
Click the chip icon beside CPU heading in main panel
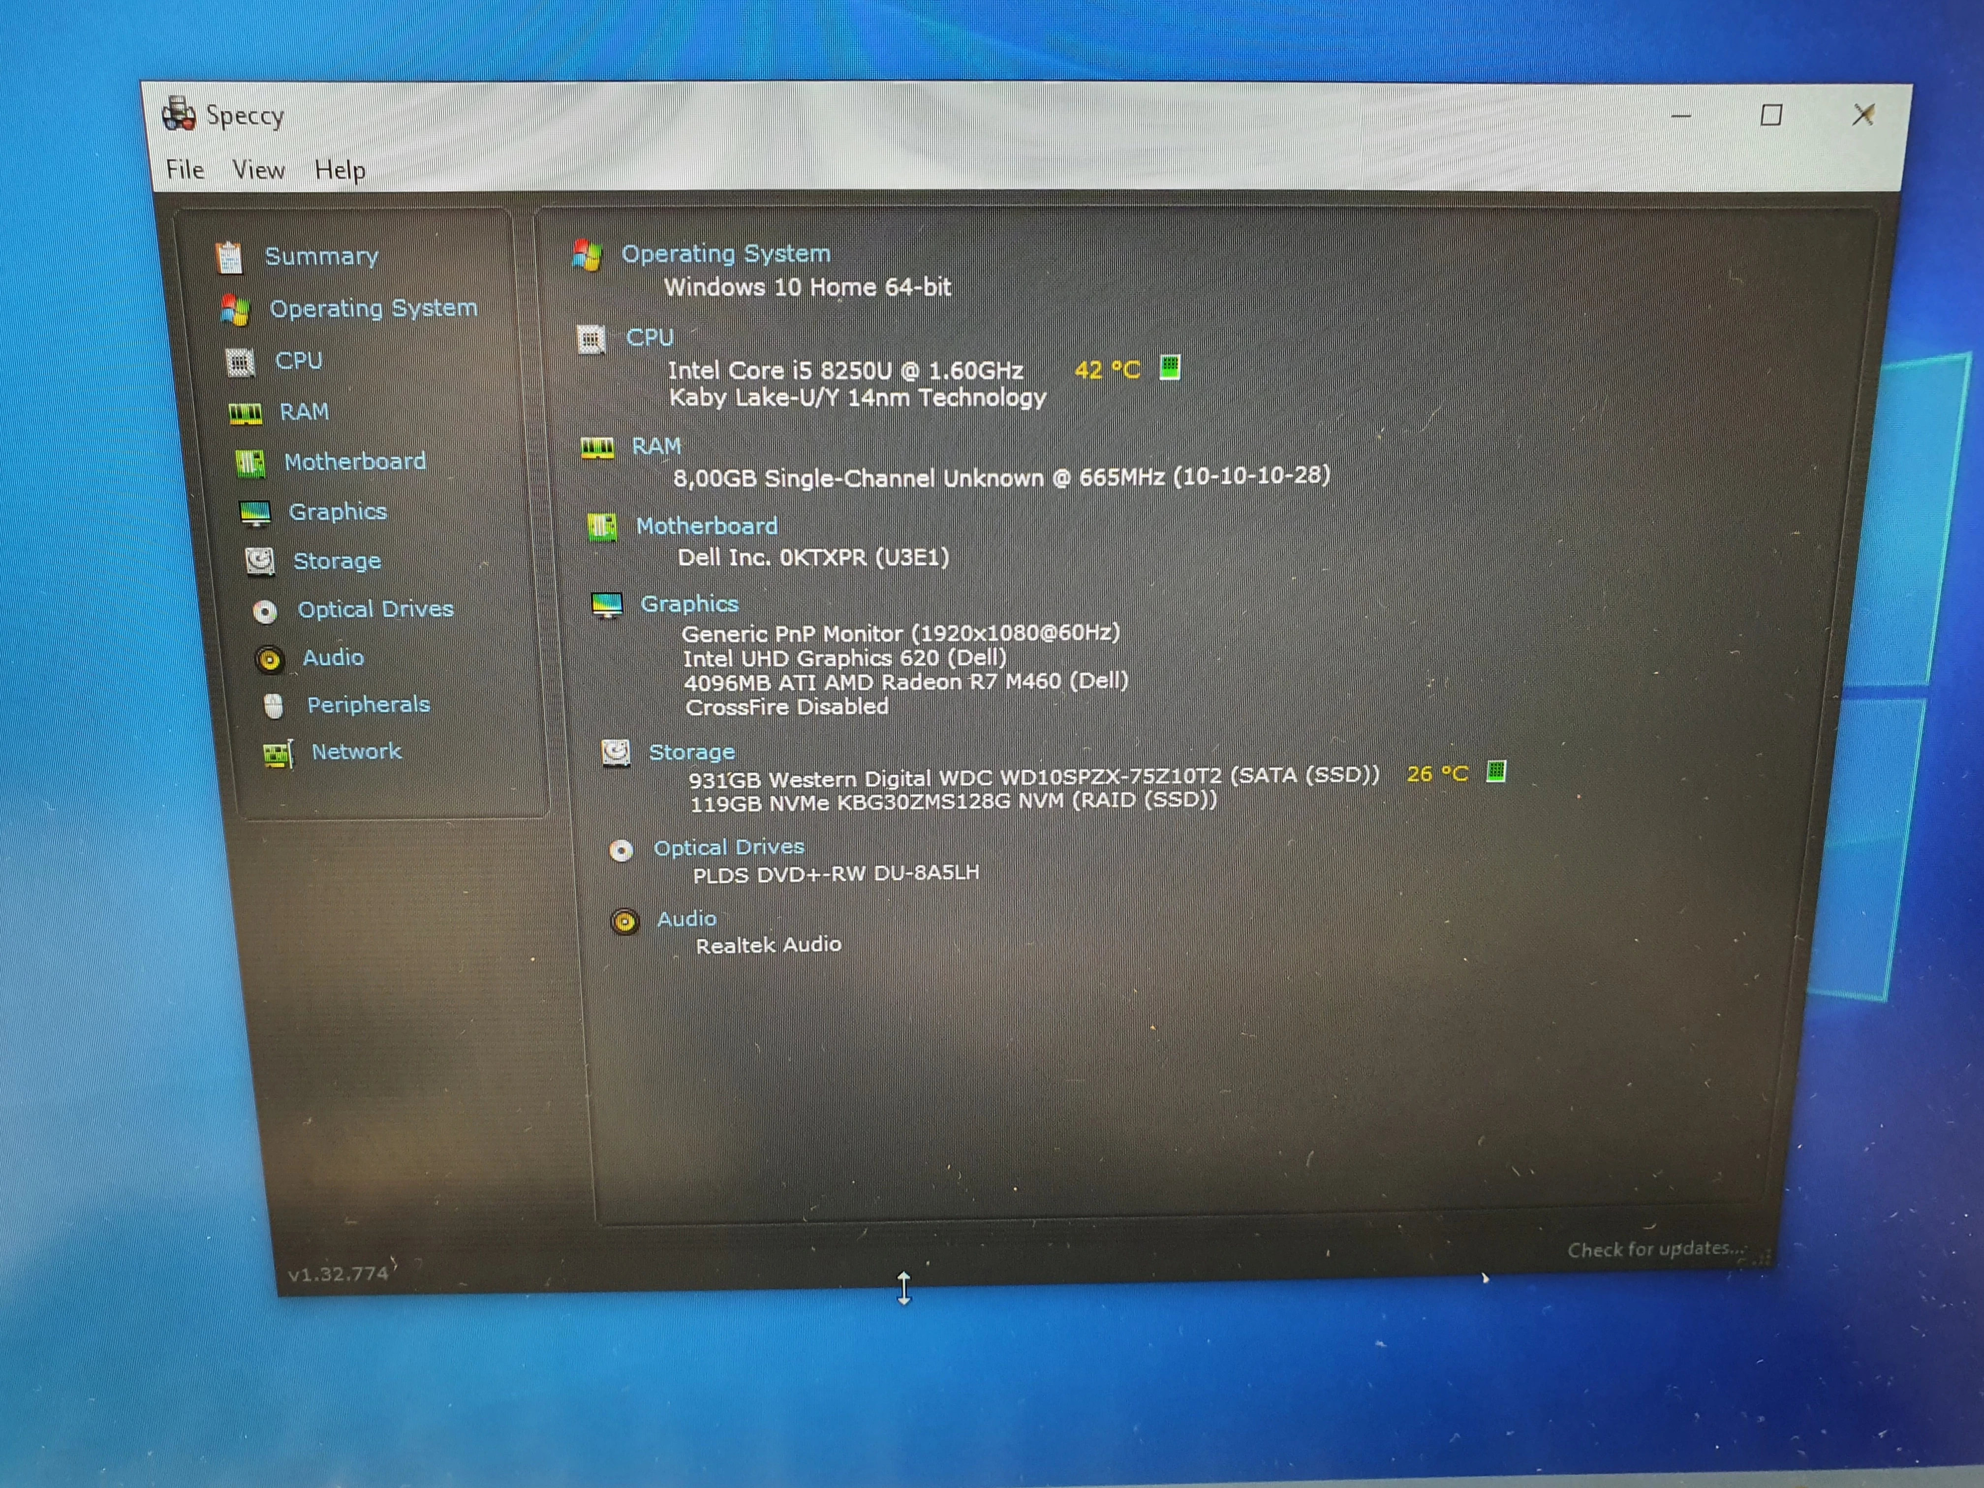click(x=590, y=339)
